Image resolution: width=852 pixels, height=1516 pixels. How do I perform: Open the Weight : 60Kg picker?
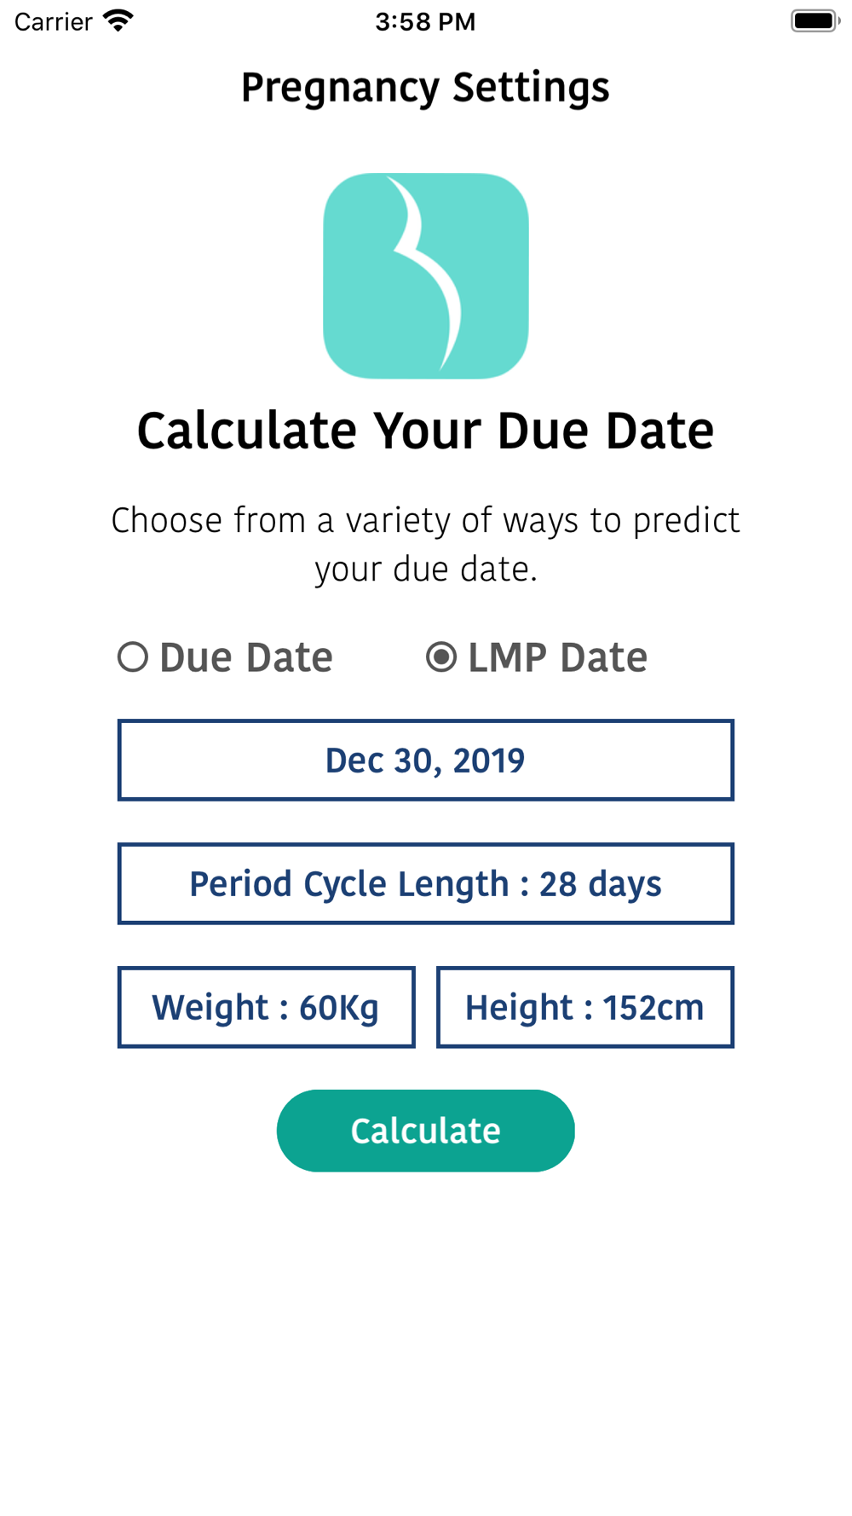point(267,1007)
